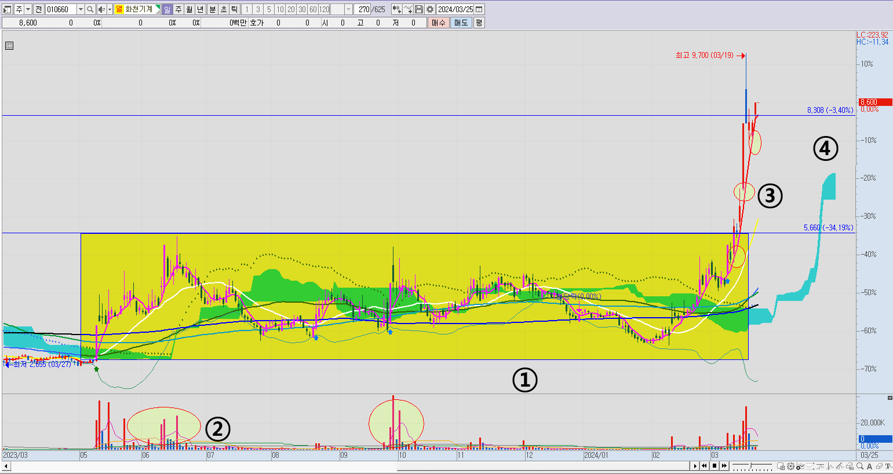The image size is (893, 474).
Task: Close the volume panel with its small x
Action: point(890,398)
